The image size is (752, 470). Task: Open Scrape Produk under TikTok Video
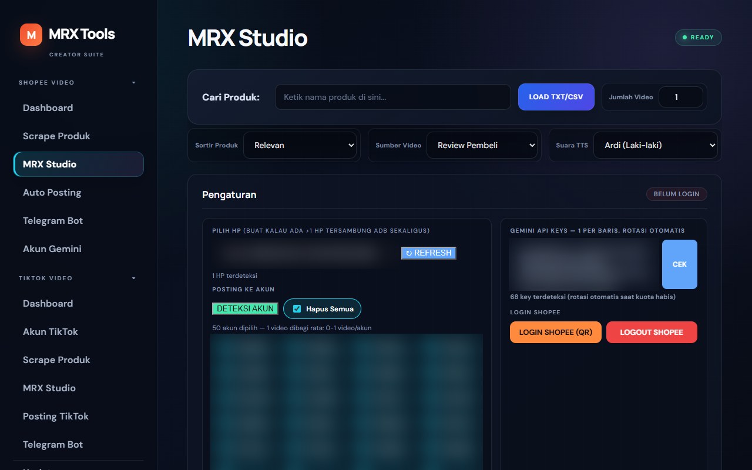tap(79, 360)
